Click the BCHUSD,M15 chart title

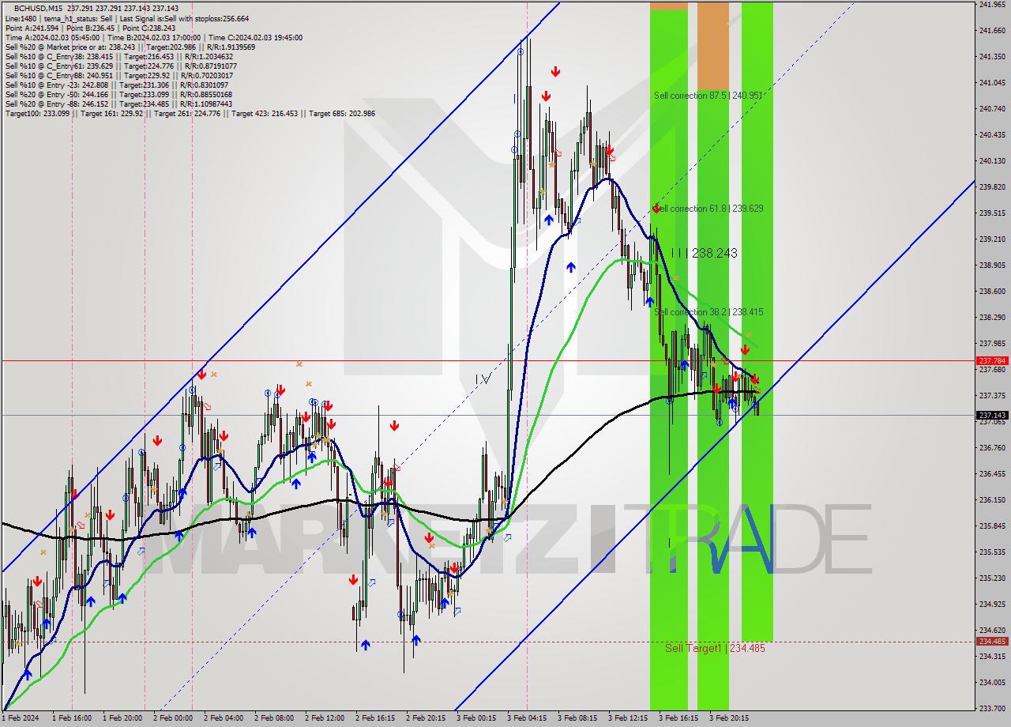click(36, 8)
